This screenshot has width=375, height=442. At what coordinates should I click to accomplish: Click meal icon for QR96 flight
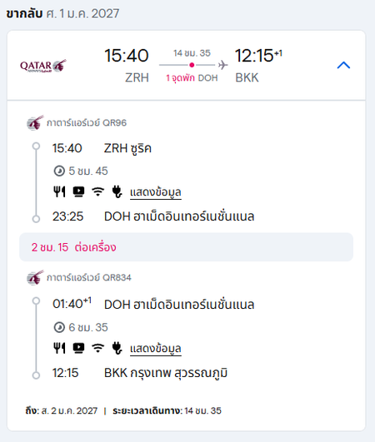pyautogui.click(x=59, y=191)
